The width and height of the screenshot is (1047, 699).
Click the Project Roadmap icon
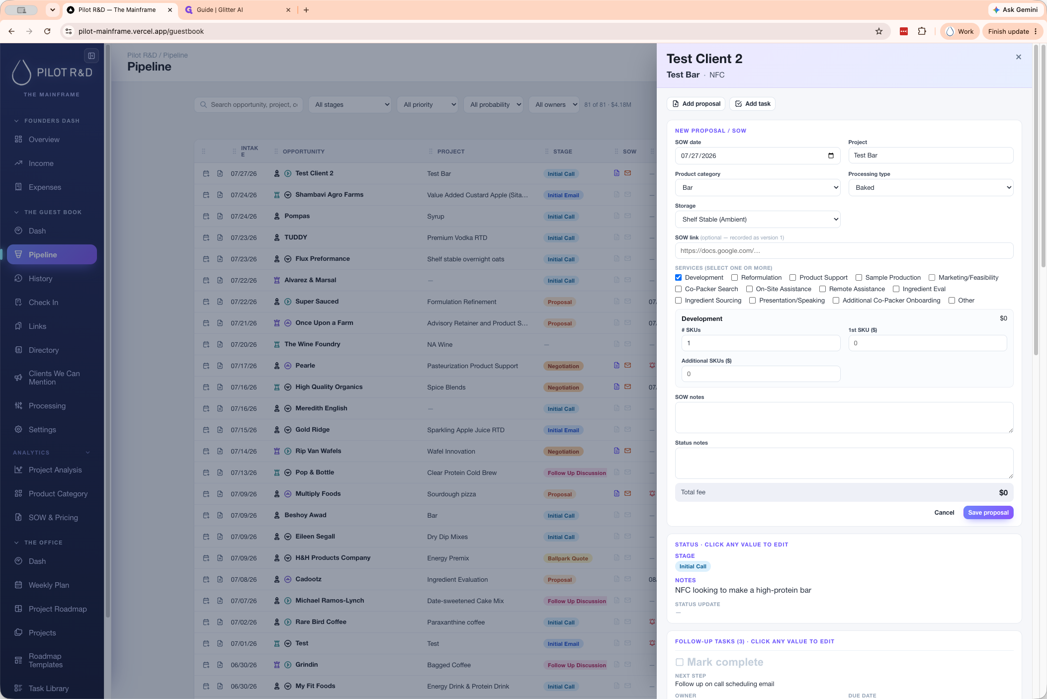(18, 609)
